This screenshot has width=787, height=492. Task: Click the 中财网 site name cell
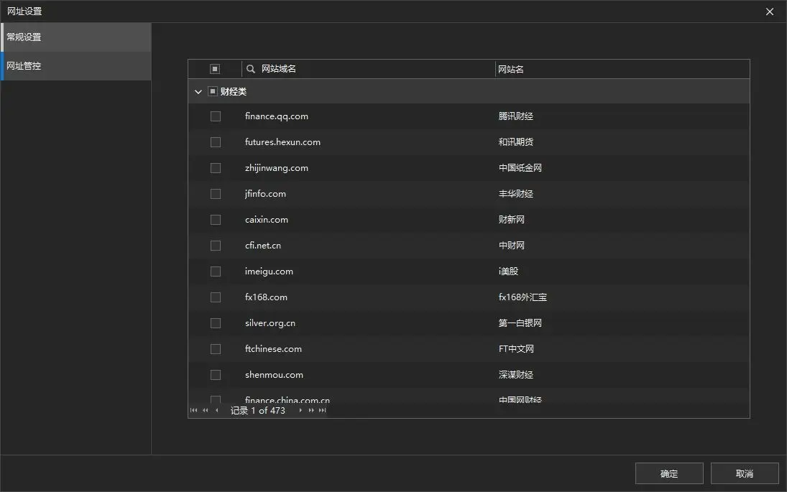coord(512,245)
